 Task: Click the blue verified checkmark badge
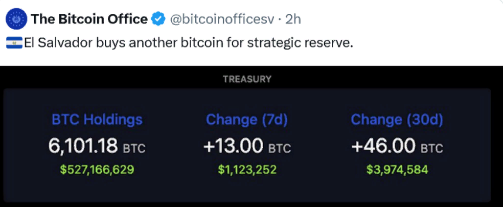(158, 19)
